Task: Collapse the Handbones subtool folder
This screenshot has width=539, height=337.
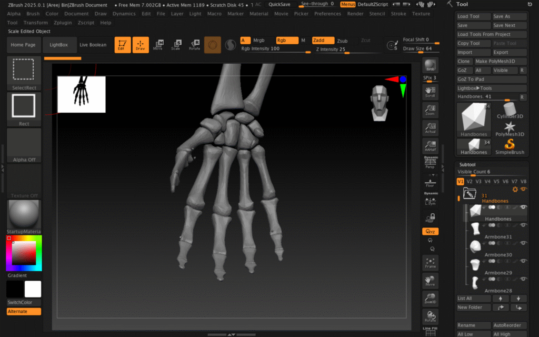Action: coord(470,193)
